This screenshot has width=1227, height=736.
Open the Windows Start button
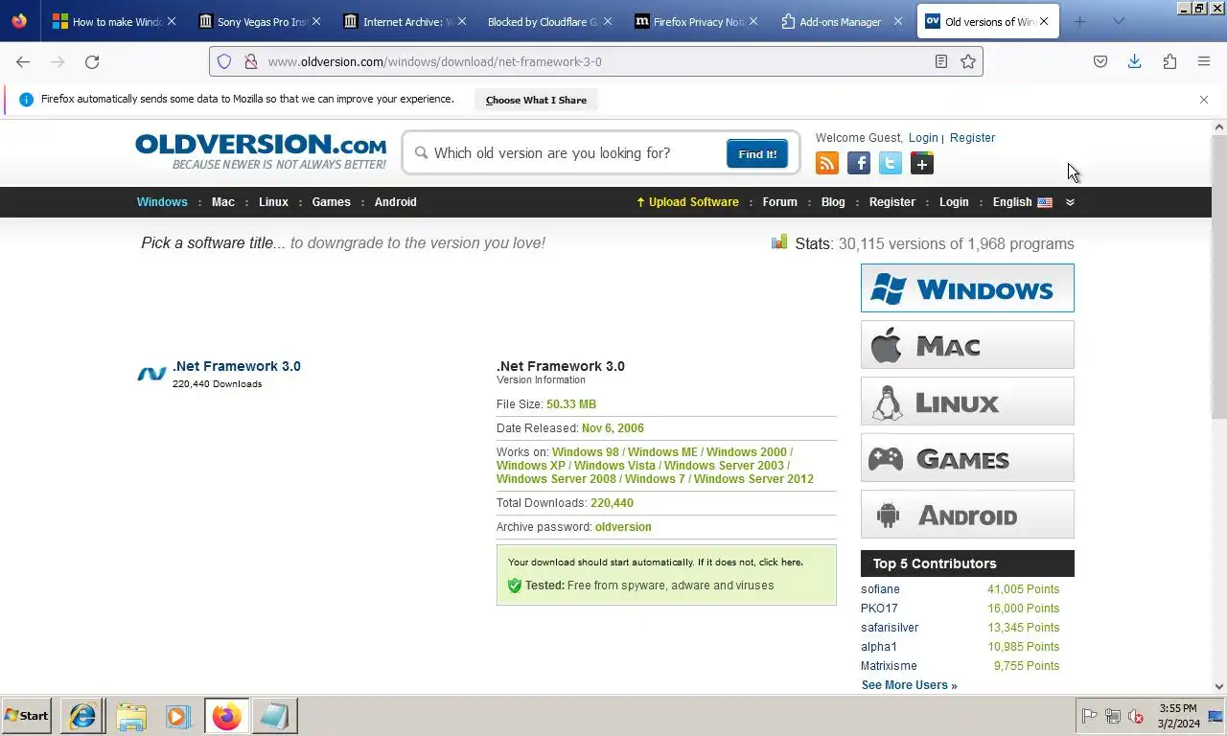(27, 716)
